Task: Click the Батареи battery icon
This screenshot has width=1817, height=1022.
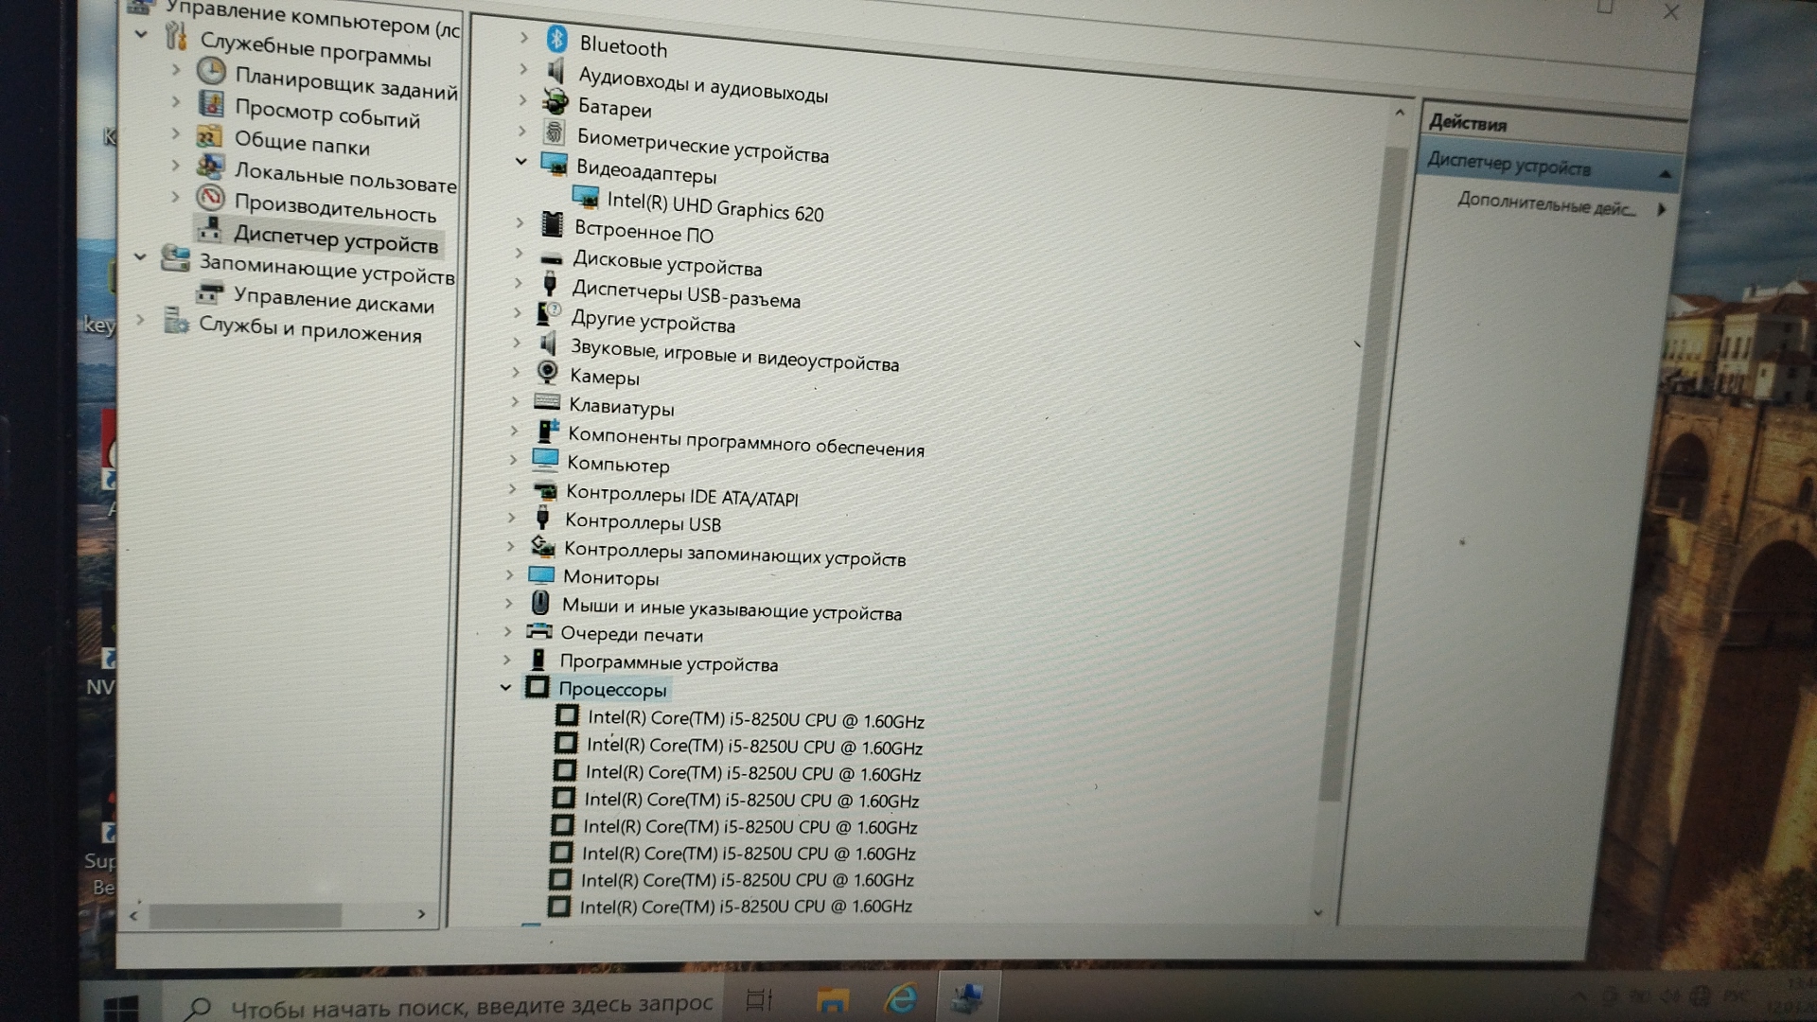Action: click(x=555, y=102)
